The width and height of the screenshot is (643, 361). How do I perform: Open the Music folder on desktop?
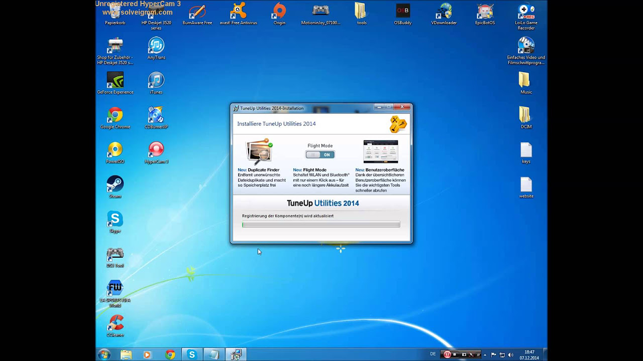point(526,83)
